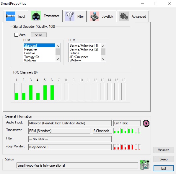The image size is (176, 174).
Task: Click the status message field
Action: point(77,165)
